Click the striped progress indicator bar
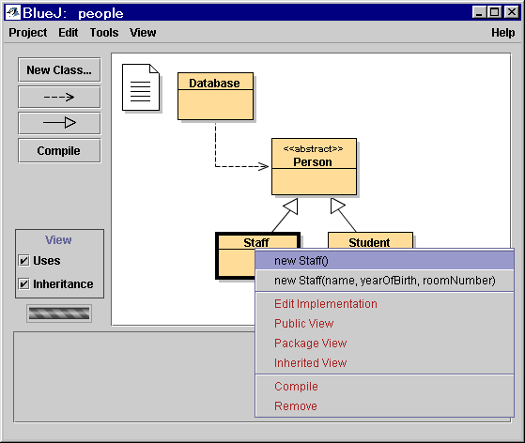 (59, 313)
